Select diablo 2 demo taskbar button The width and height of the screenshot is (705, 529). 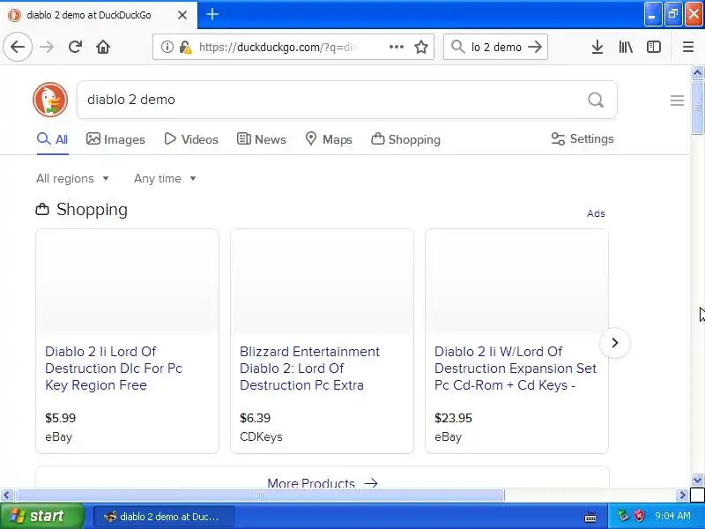[164, 517]
